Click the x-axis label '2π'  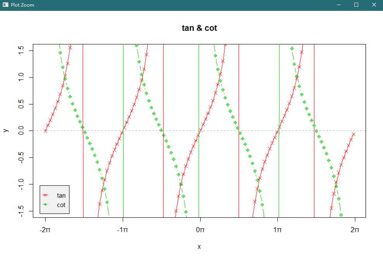click(355, 230)
